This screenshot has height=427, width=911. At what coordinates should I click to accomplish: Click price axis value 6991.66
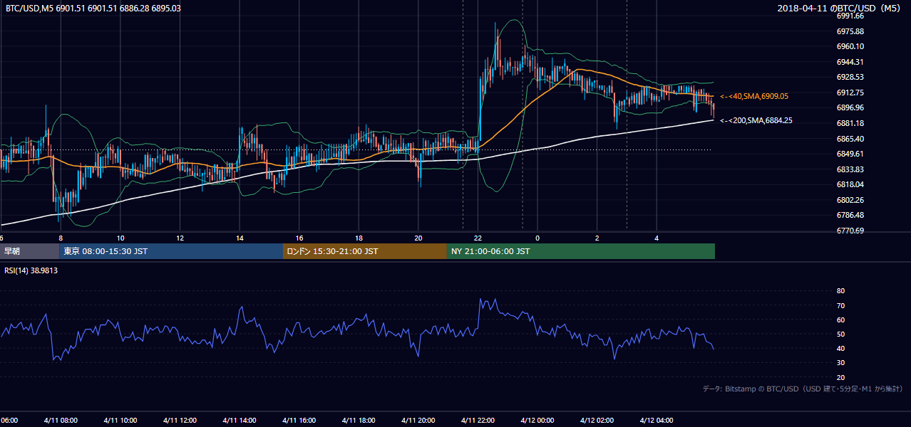[x=850, y=16]
